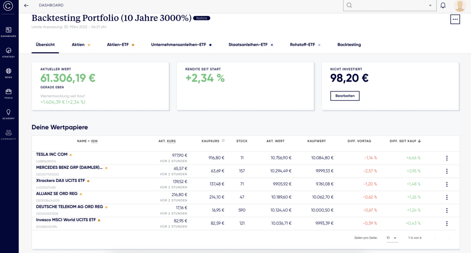Open the rows-per-page dropdown
Viewport: 471px width, 253px height.
pyautogui.click(x=392, y=238)
